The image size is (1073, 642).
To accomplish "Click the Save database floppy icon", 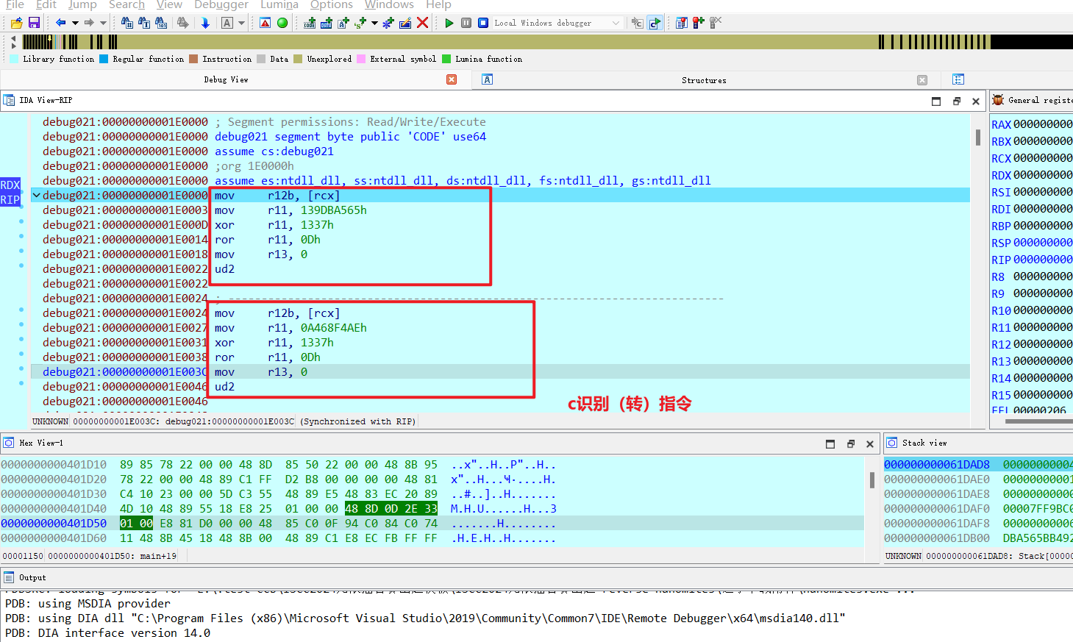I will (34, 23).
